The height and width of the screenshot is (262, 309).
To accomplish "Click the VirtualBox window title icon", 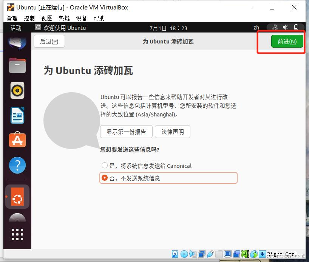I will 11,7.
